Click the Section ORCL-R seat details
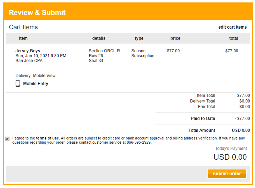The height and width of the screenshot is (188, 255). [104, 56]
